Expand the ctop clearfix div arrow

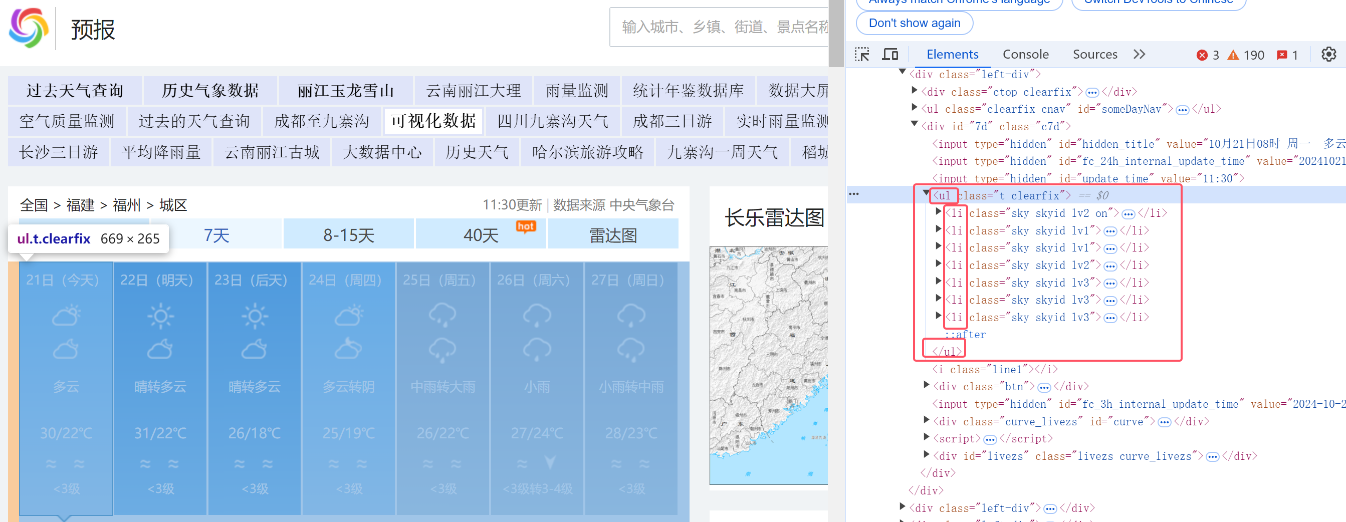(914, 90)
